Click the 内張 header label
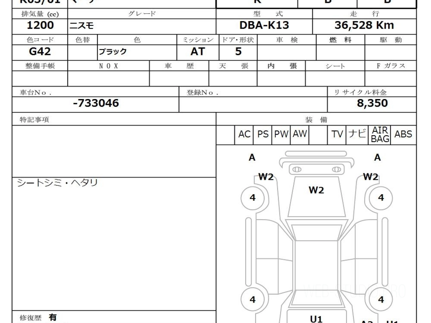The height and width of the screenshot is (323, 431). (x=282, y=66)
